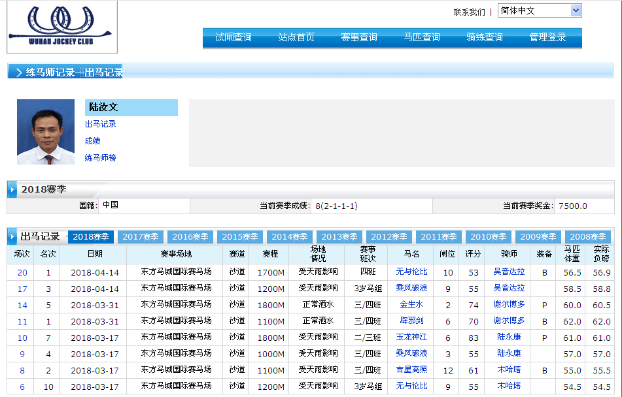Open 马匹查询 in navigation menu
Screen dimensions: 622x397
(422, 38)
